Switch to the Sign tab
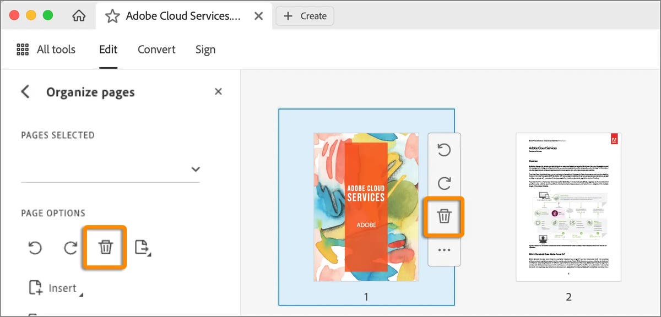 [x=205, y=49]
